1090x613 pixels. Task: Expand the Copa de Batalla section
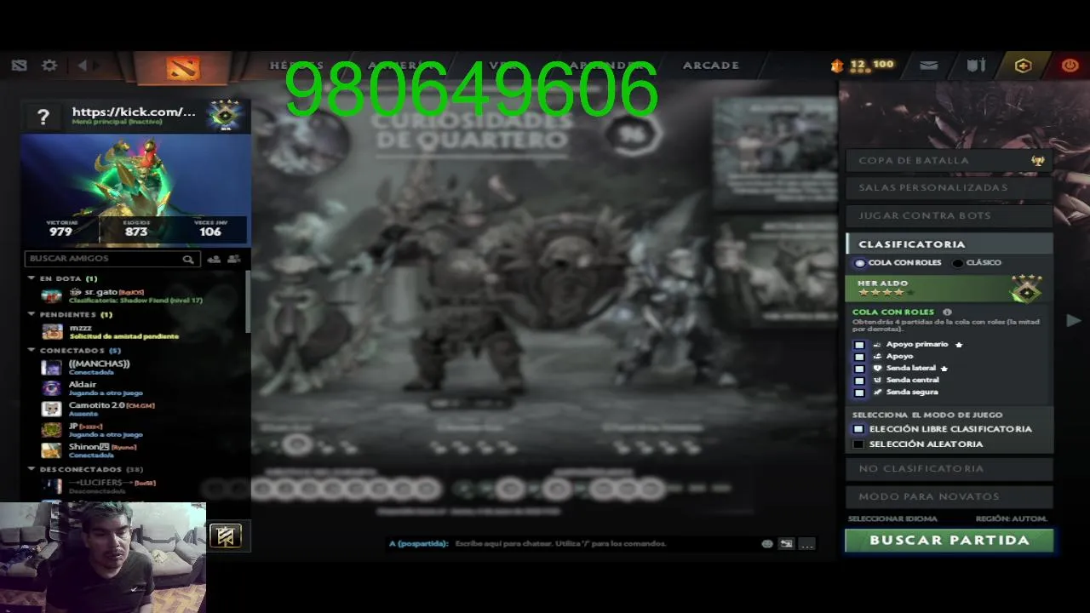pyautogui.click(x=949, y=160)
